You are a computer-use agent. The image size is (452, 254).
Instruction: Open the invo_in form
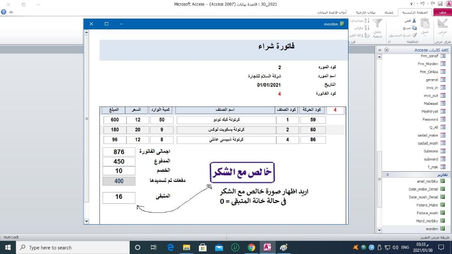432,88
